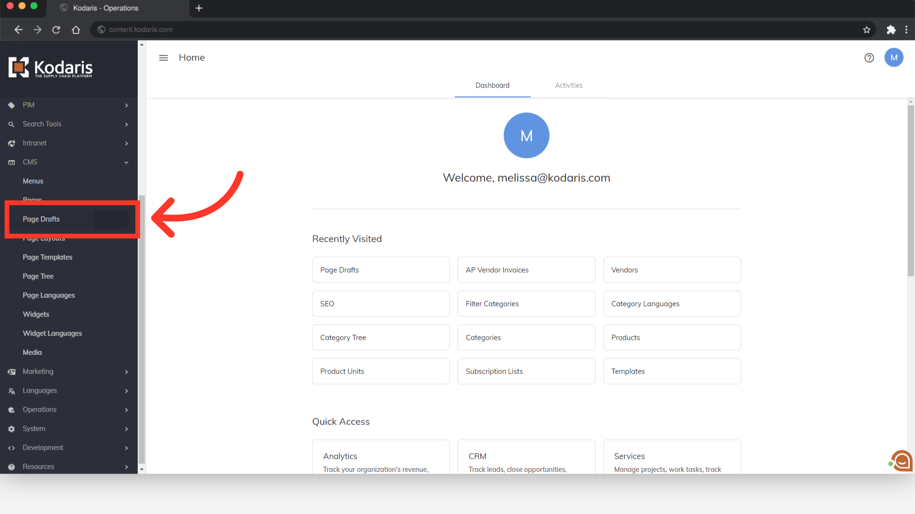
Task: Click the Development code brackets icon
Action: 11,448
